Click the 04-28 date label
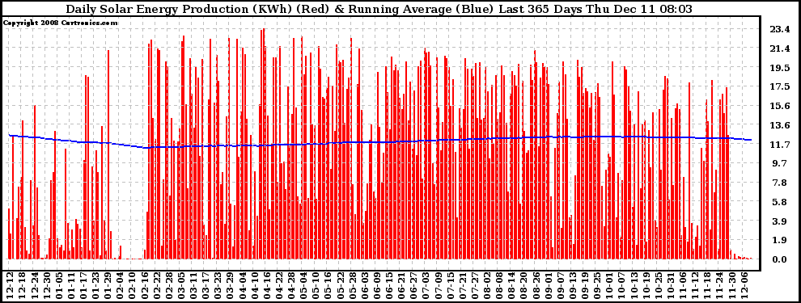 pyautogui.click(x=291, y=285)
